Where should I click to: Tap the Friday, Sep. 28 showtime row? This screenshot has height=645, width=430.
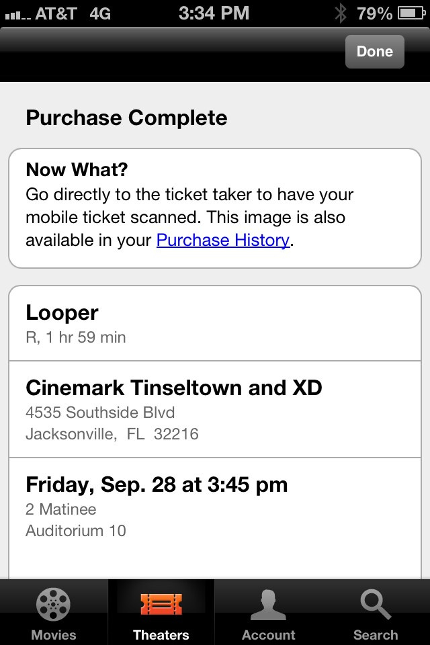click(215, 506)
